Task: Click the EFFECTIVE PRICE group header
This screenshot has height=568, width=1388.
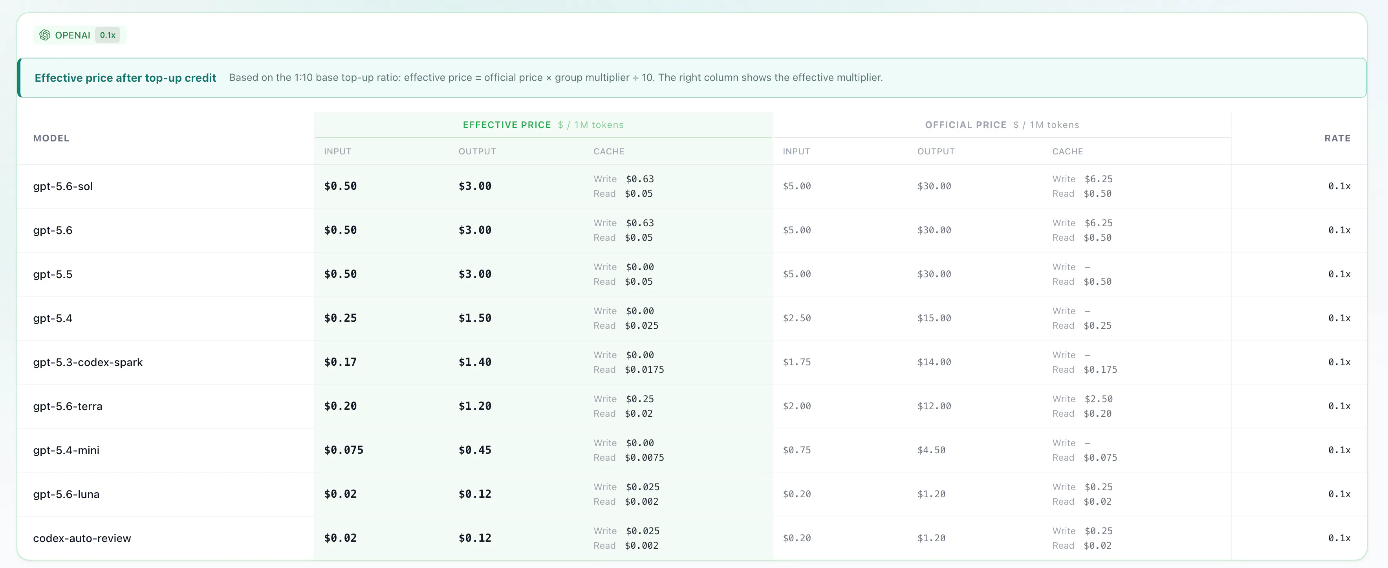Action: 507,125
